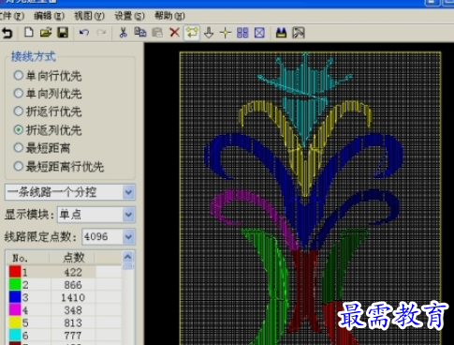Open the 文件 menu
This screenshot has width=454, height=345.
(11, 16)
